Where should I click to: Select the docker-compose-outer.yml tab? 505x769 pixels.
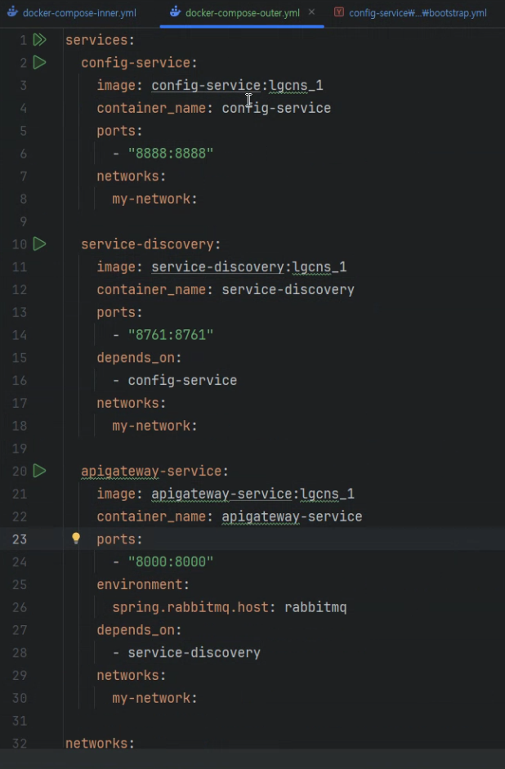pos(242,13)
